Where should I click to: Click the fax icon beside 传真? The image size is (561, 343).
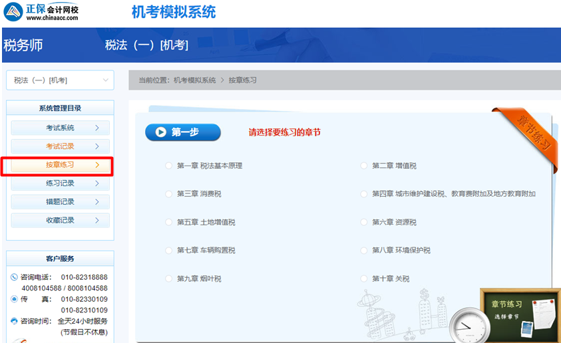pos(14,299)
